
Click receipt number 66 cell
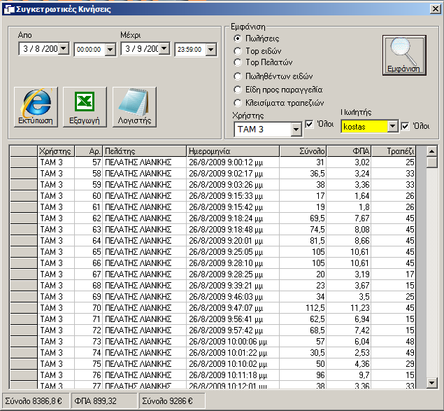pyautogui.click(x=89, y=263)
